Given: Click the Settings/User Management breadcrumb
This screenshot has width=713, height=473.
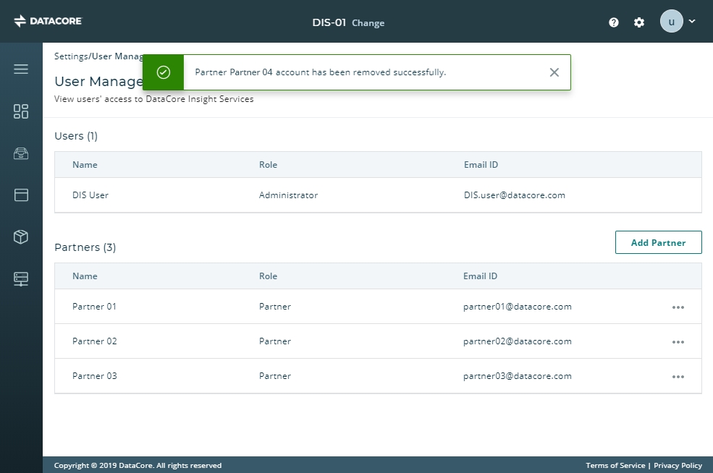Looking at the screenshot, I should click(x=98, y=56).
